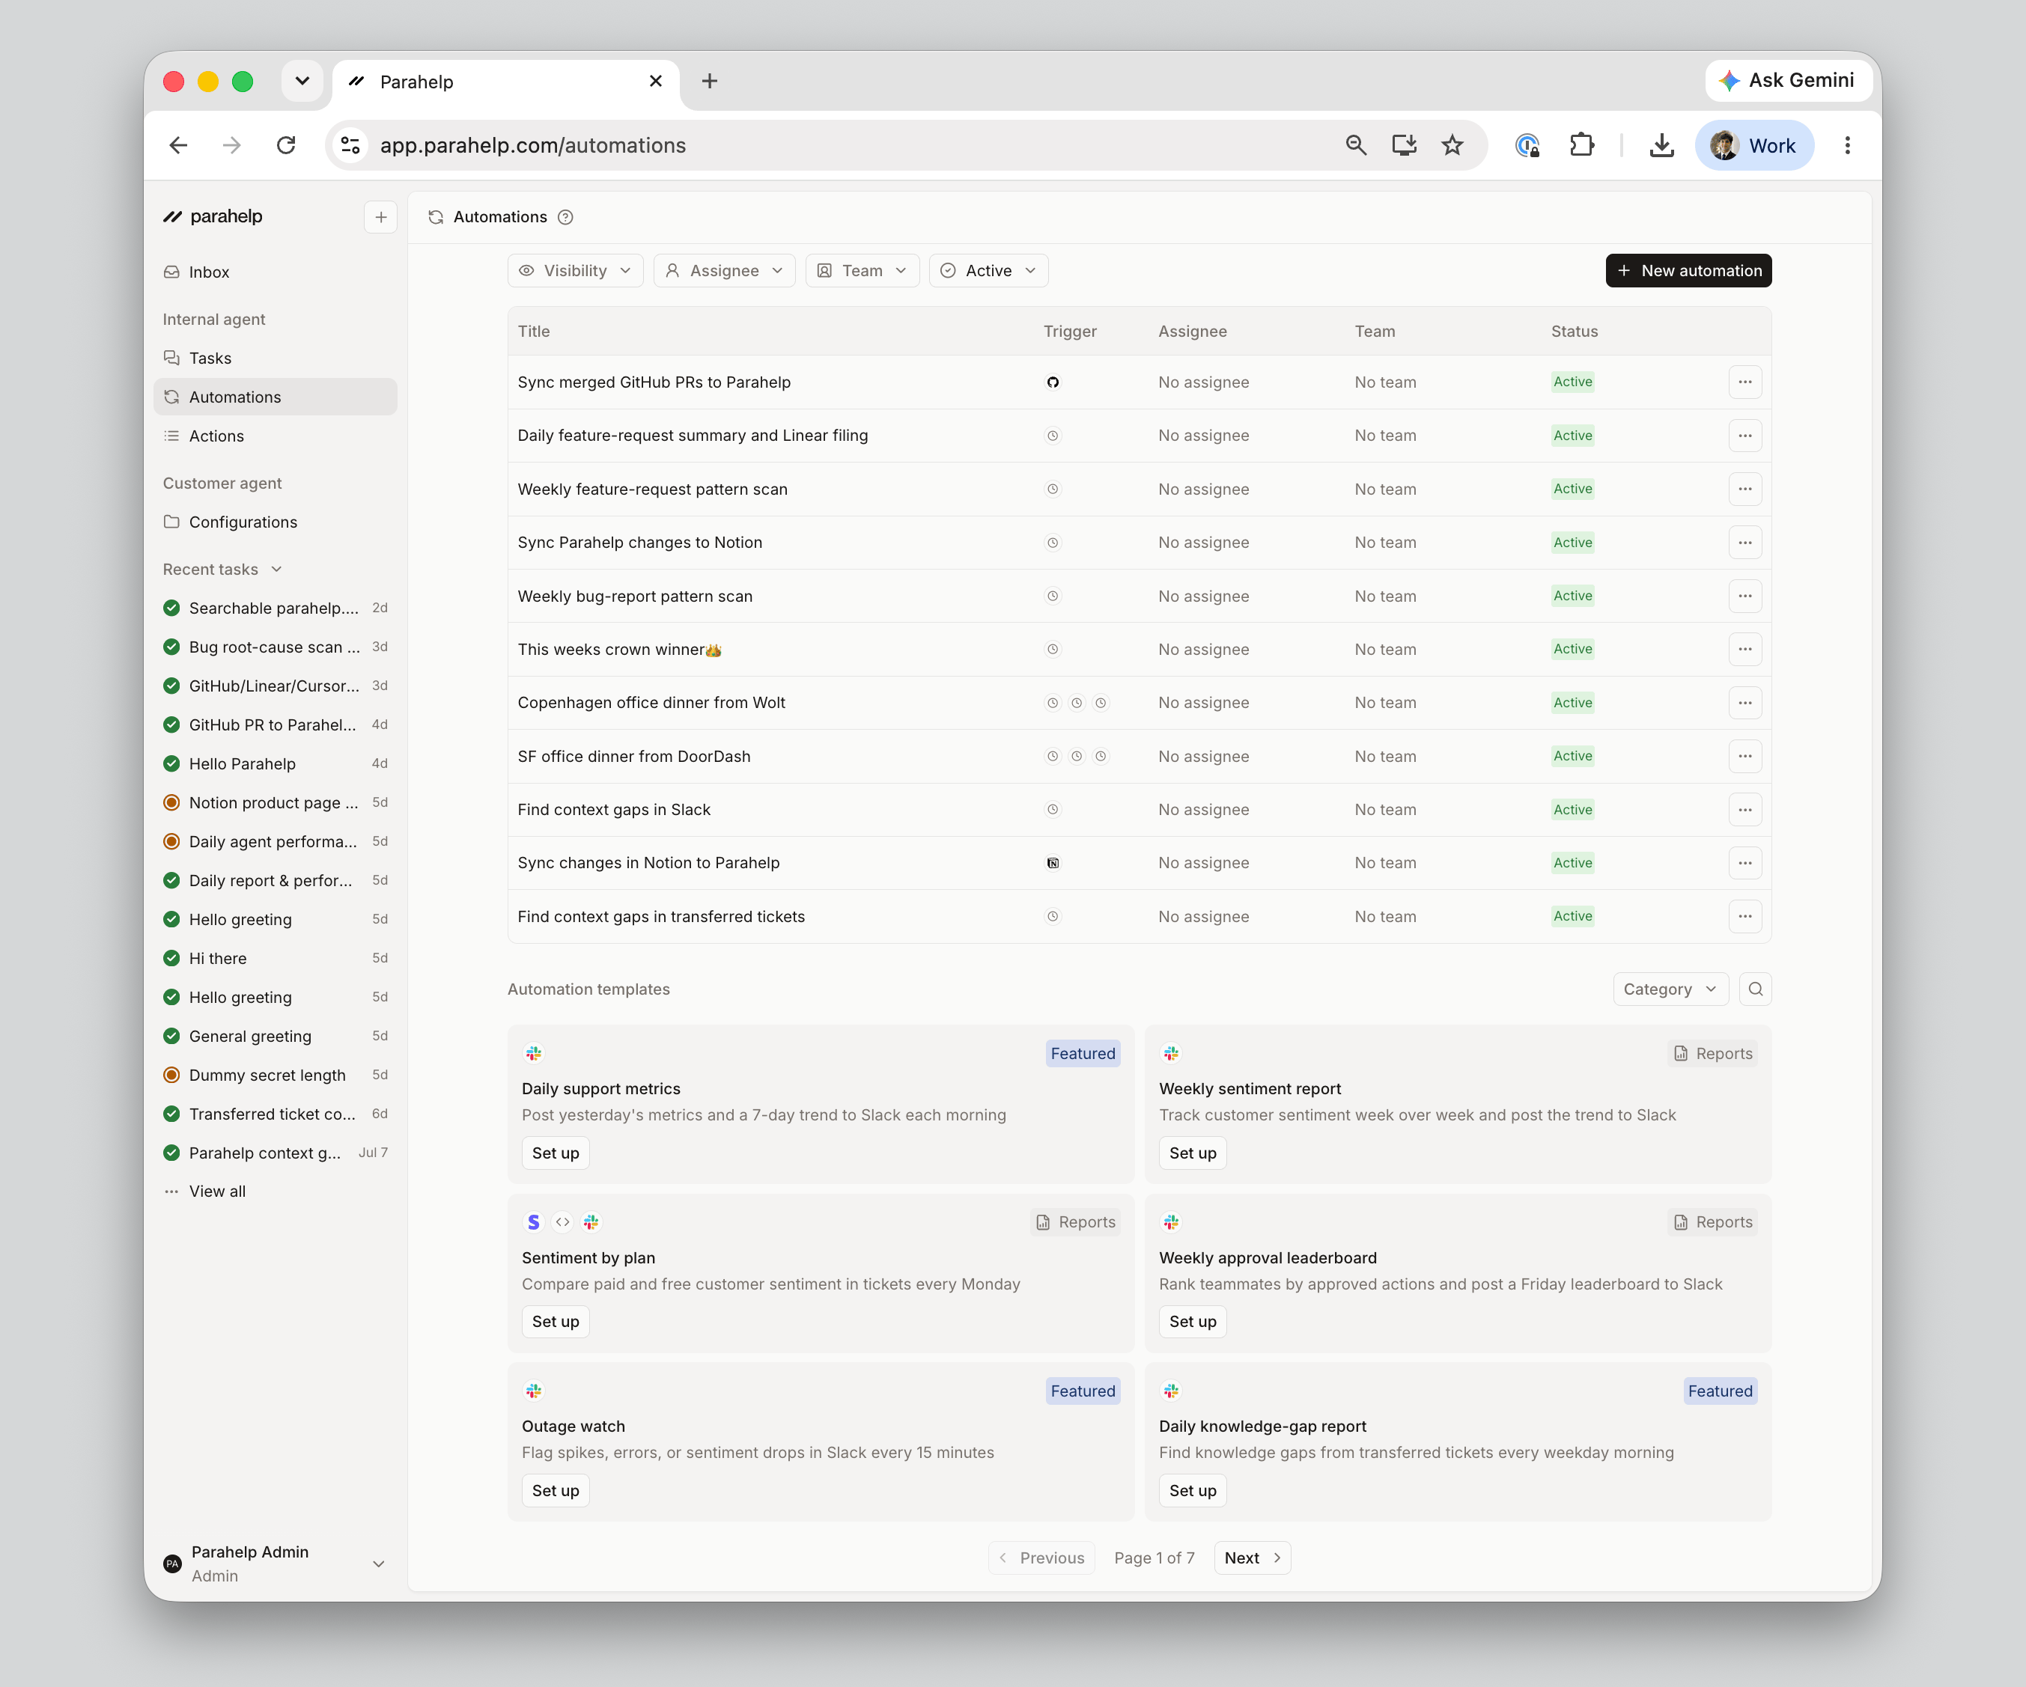Image resolution: width=2026 pixels, height=1687 pixels.
Task: Open the Team filter dropdown
Action: click(862, 271)
